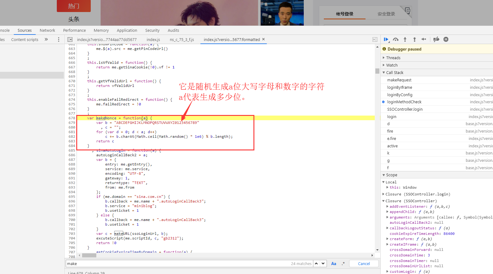
Task: Select the Content scripts navigator tab
Action: (25, 39)
